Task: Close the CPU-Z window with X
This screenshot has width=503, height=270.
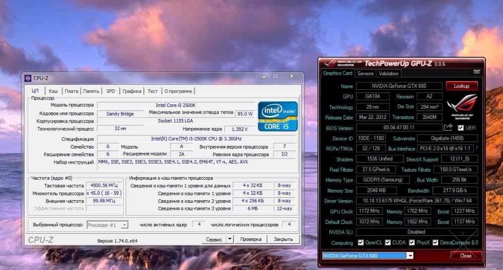Action: [292, 76]
